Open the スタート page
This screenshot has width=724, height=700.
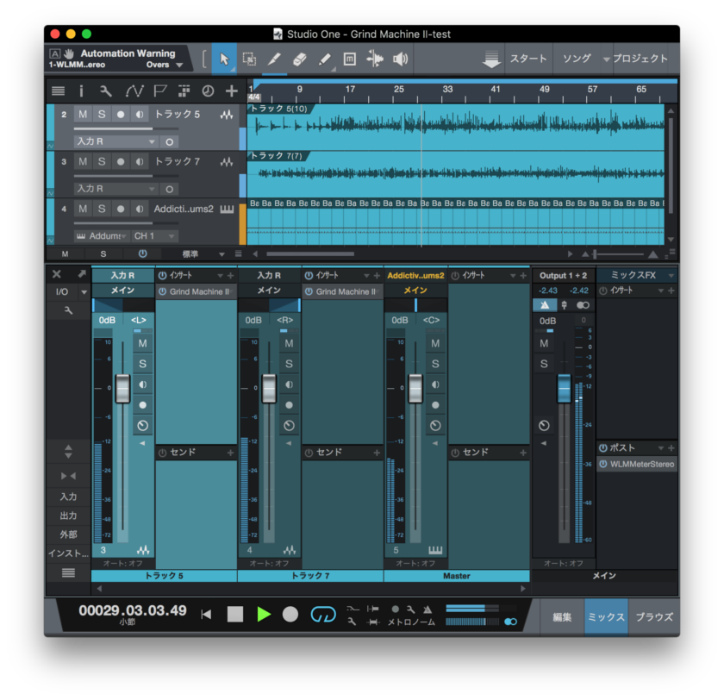[528, 59]
